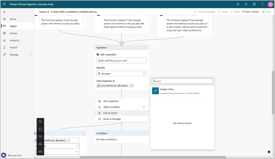This screenshot has width=275, height=159.
Task: Click the Contoso Laptop i7 message card
Action: 125,23
